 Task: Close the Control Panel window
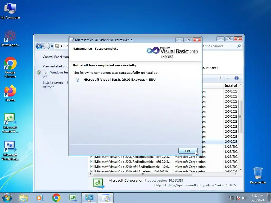238,39
